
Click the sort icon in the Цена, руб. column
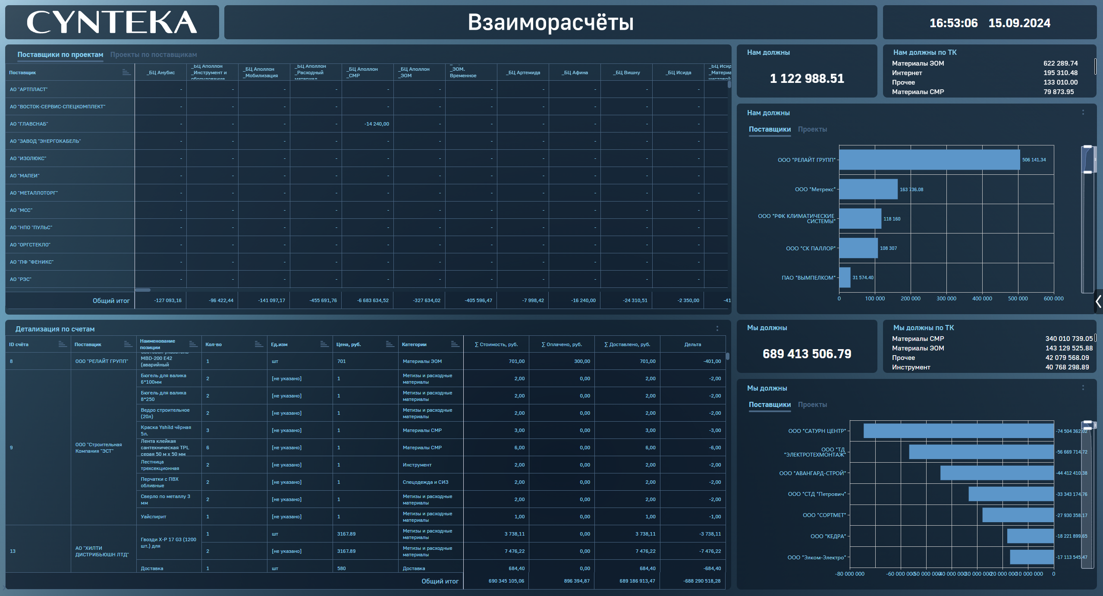pyautogui.click(x=390, y=344)
